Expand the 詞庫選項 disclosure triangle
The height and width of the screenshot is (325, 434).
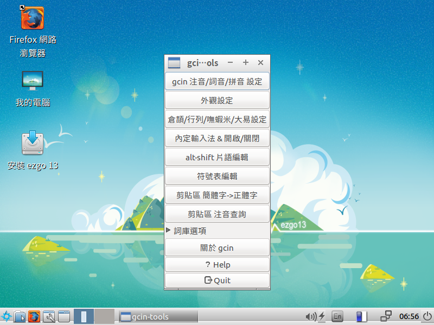point(168,230)
